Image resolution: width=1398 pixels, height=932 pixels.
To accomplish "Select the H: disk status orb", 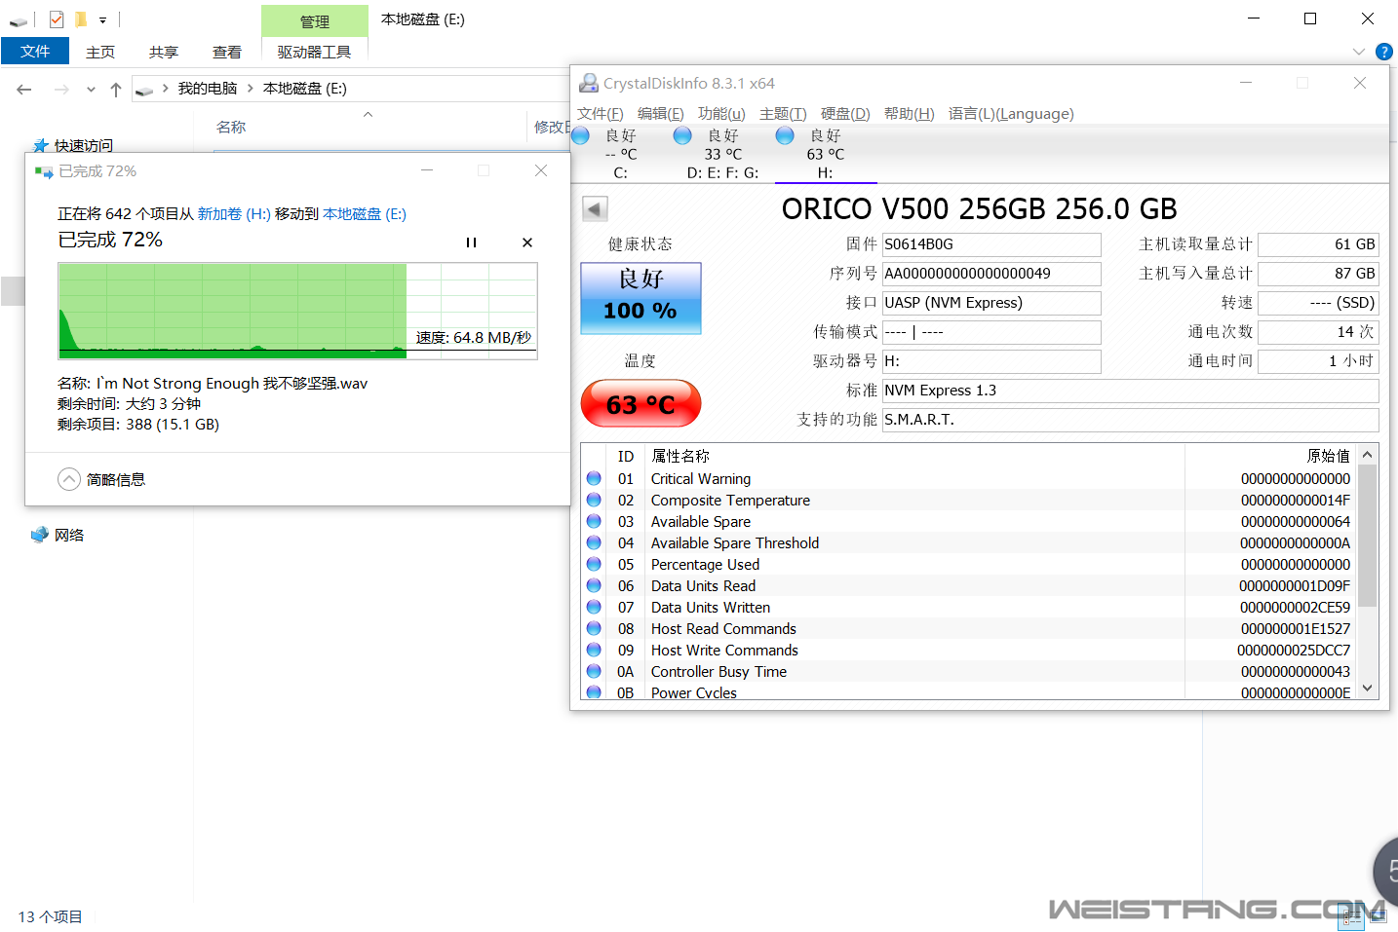I will pyautogui.click(x=785, y=135).
